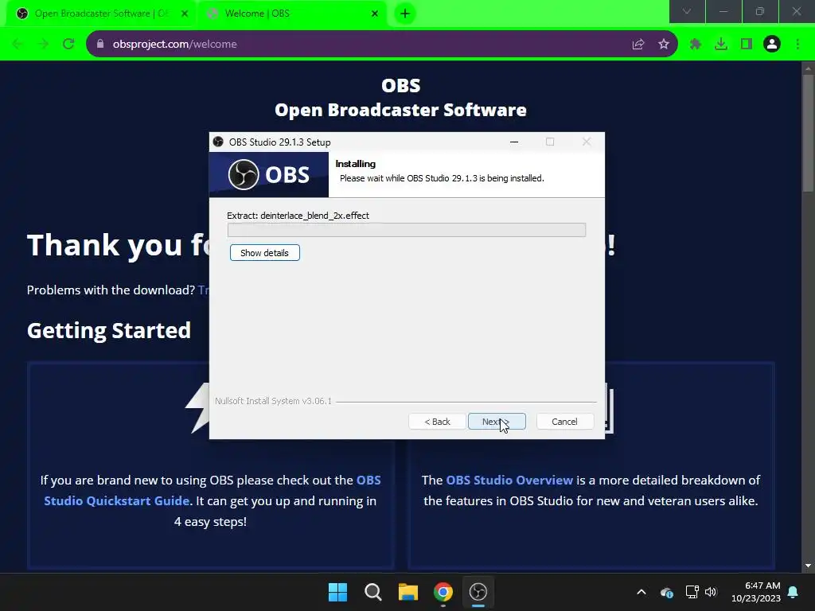Open the notifications bell icon

794,592
